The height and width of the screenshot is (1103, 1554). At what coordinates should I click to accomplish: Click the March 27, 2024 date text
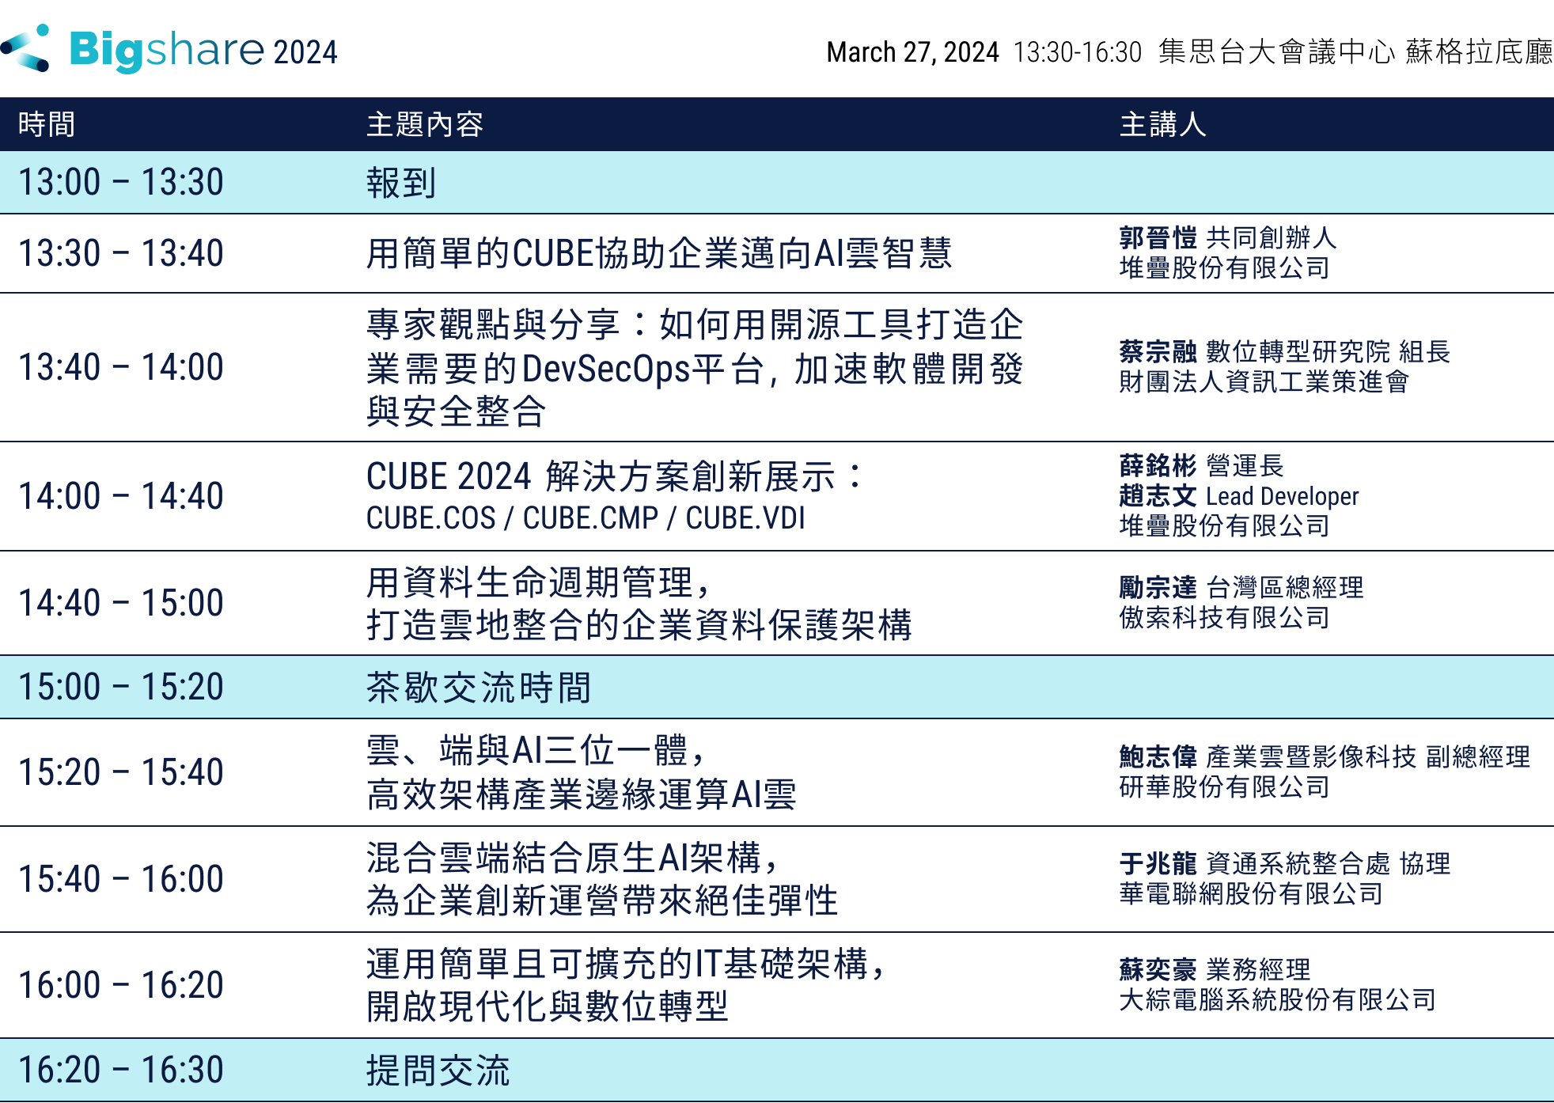(912, 52)
